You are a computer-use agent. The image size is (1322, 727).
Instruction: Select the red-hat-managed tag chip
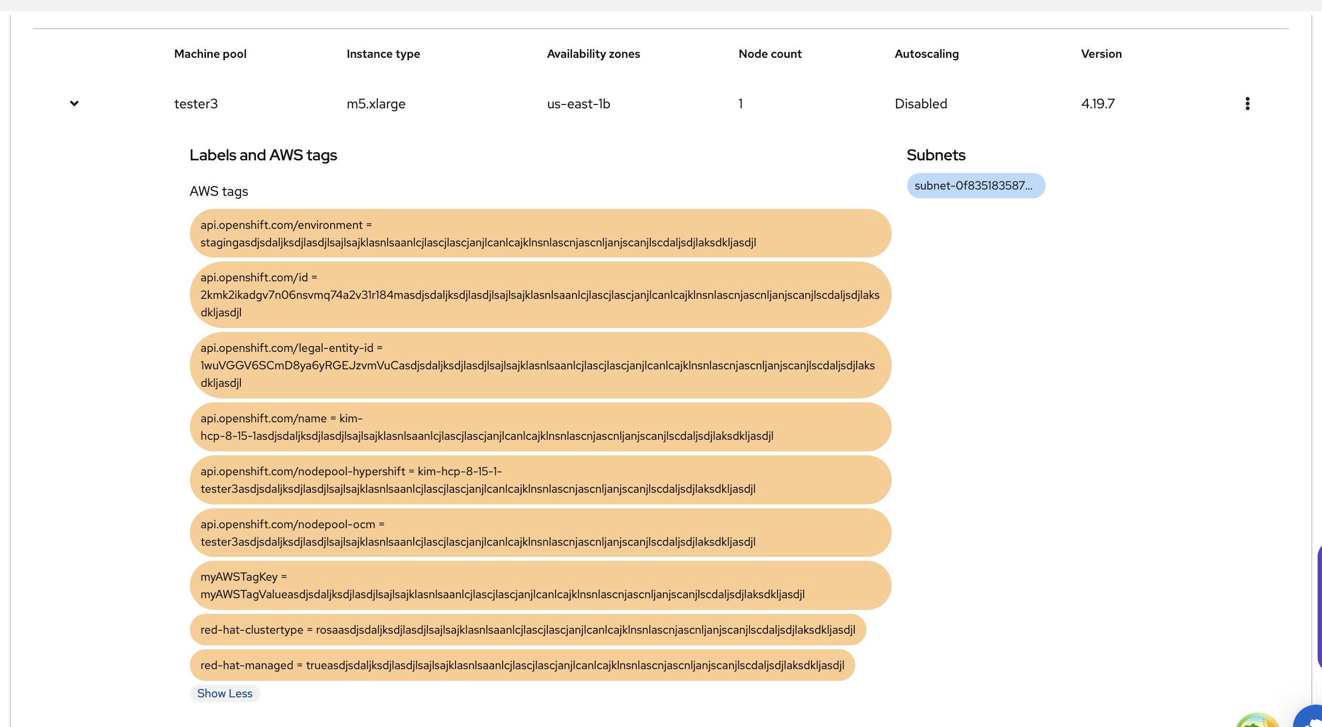tap(522, 665)
